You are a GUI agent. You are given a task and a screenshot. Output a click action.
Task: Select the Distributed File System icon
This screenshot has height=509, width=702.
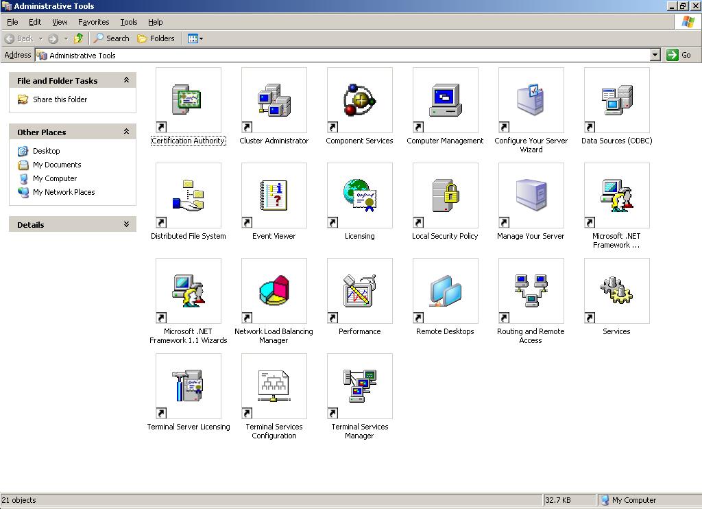tap(188, 196)
